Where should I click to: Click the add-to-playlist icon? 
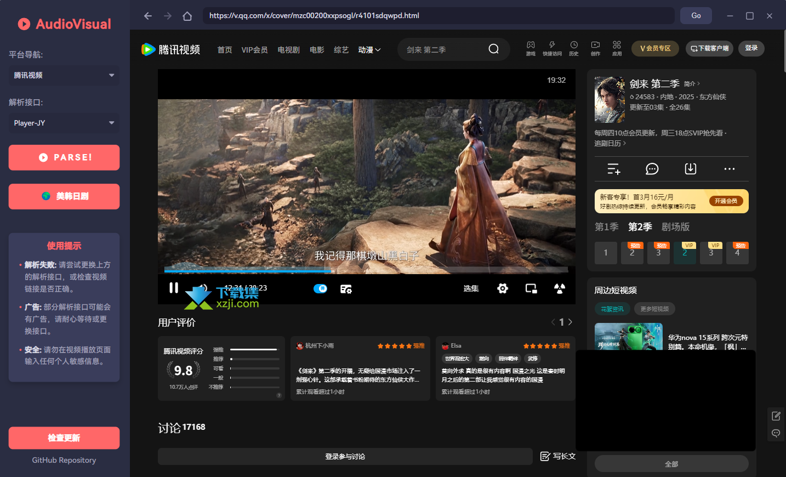tap(613, 169)
